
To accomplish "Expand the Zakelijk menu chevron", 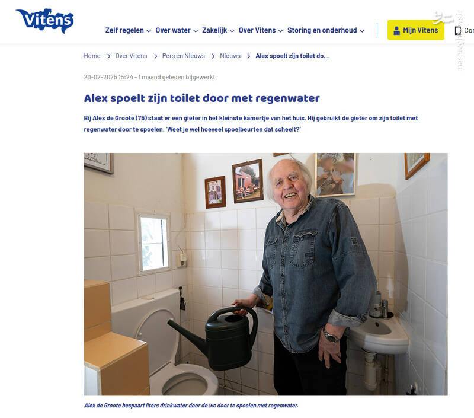I will [232, 31].
